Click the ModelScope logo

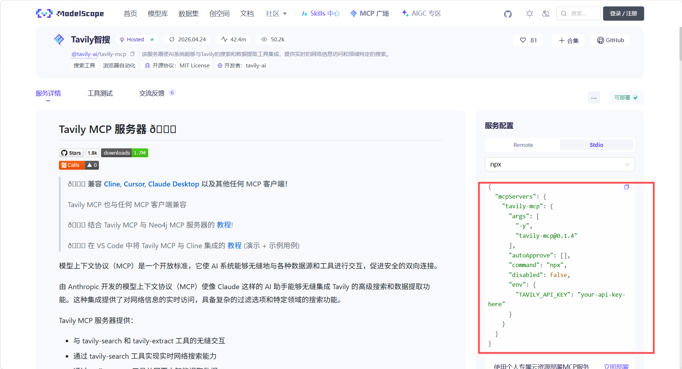pyautogui.click(x=70, y=14)
